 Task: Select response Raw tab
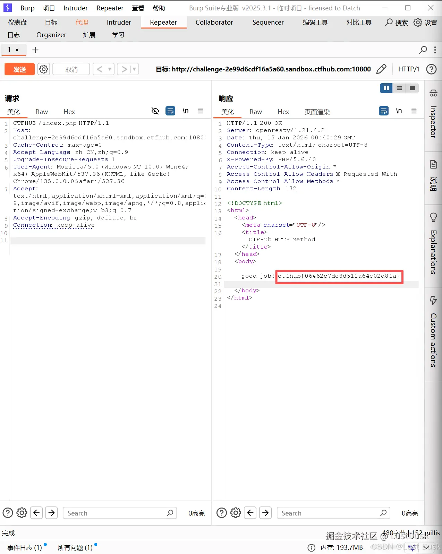click(256, 112)
